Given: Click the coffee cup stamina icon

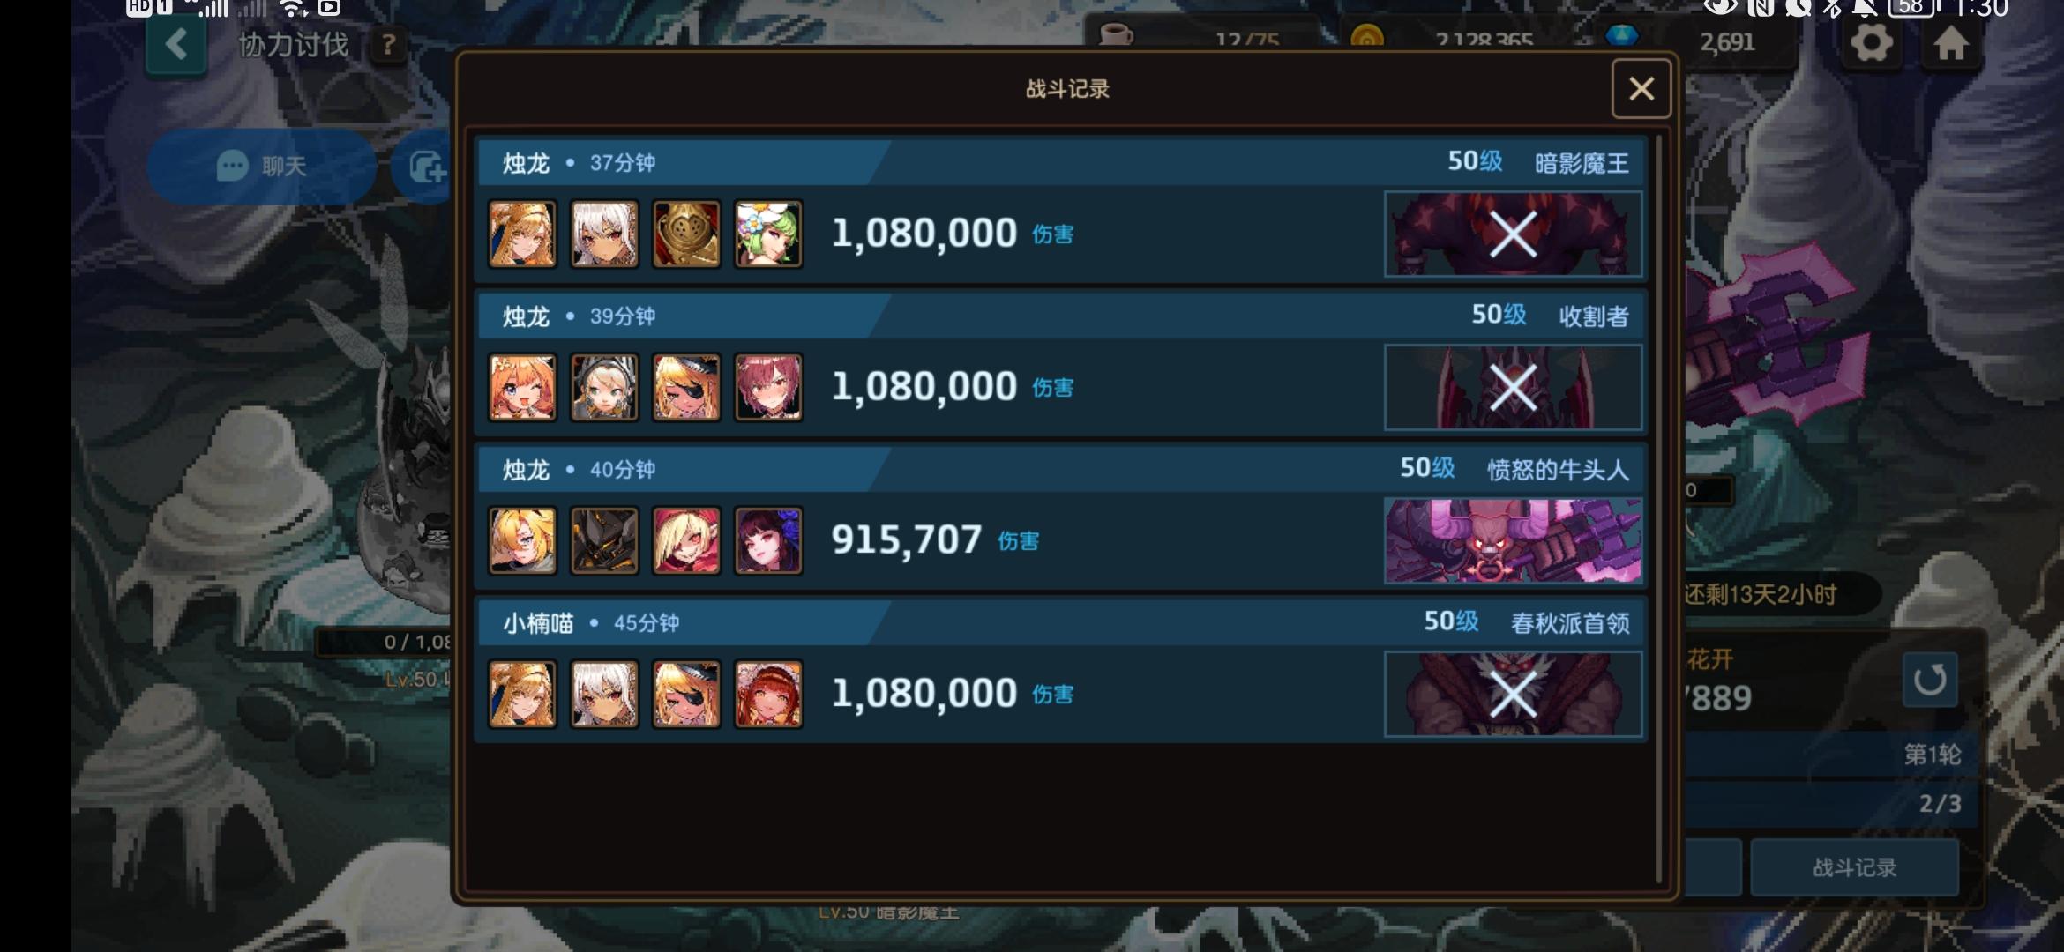Looking at the screenshot, I should pos(1116,37).
